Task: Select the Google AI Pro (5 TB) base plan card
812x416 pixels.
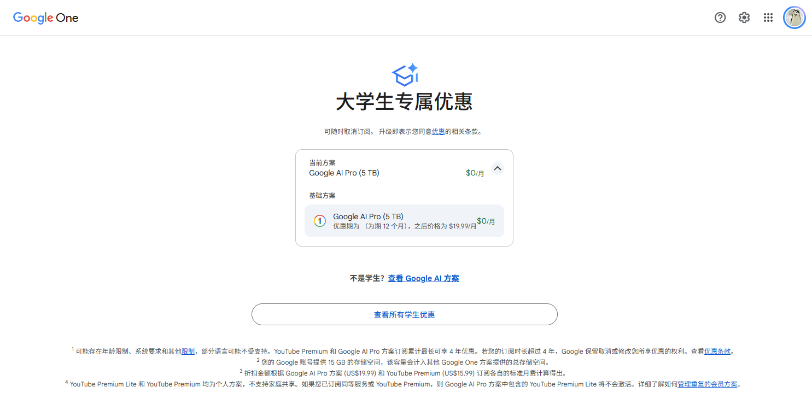Action: 405,221
